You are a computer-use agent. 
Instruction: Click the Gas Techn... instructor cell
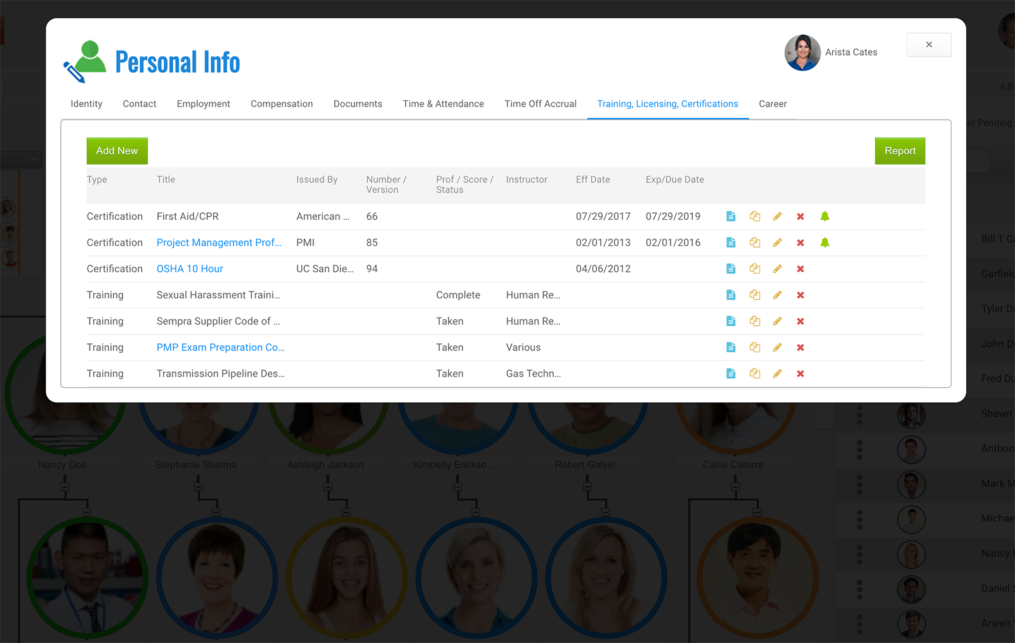(534, 374)
